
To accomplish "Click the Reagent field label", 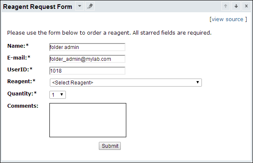I will click(x=21, y=81).
